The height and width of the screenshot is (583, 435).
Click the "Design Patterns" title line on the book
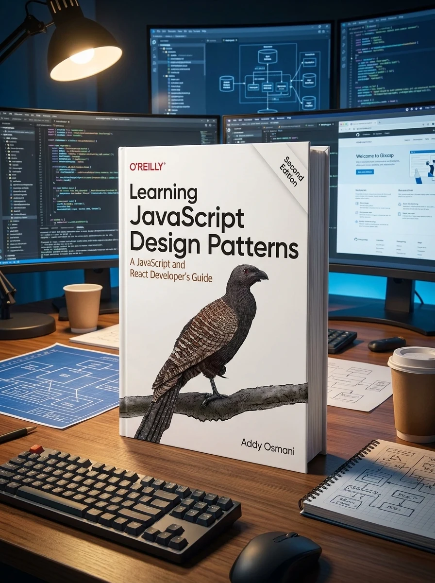[x=214, y=245]
